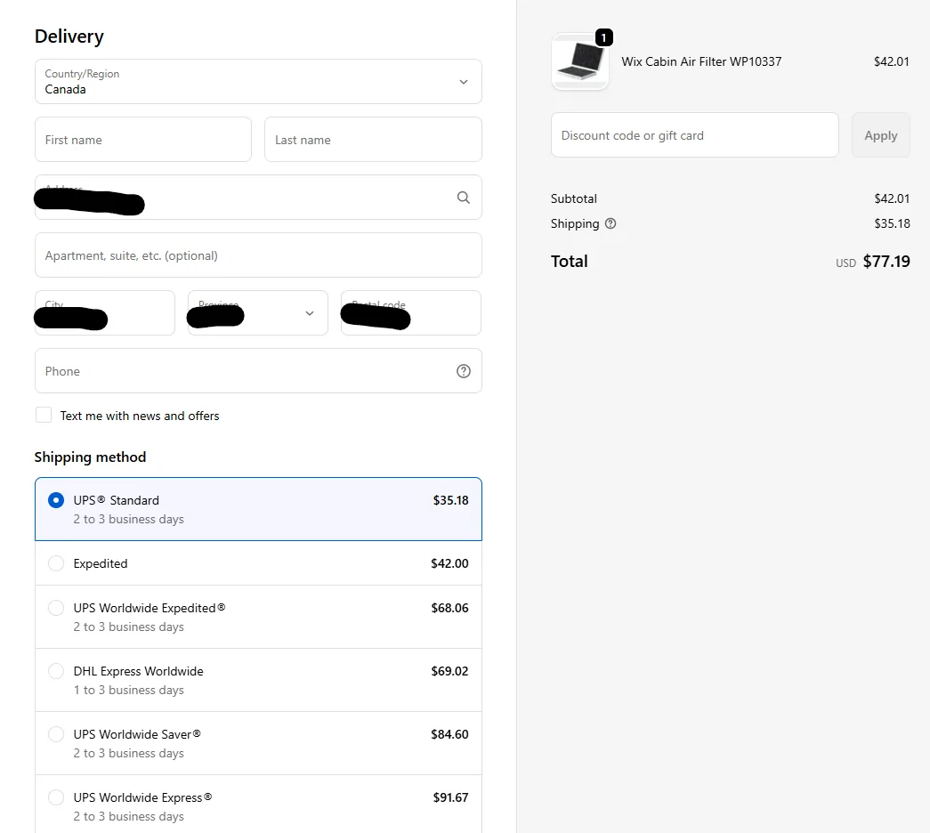The height and width of the screenshot is (833, 930).
Task: Choose UPS Worldwide Expedited shipping
Action: (x=56, y=608)
